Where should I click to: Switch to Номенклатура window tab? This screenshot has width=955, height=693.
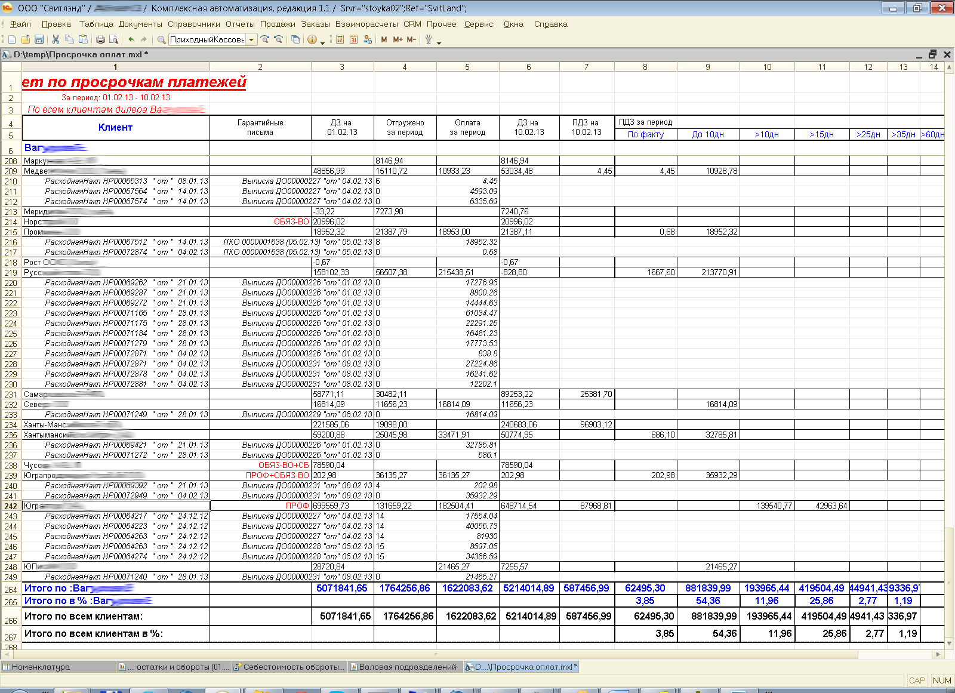click(x=40, y=667)
